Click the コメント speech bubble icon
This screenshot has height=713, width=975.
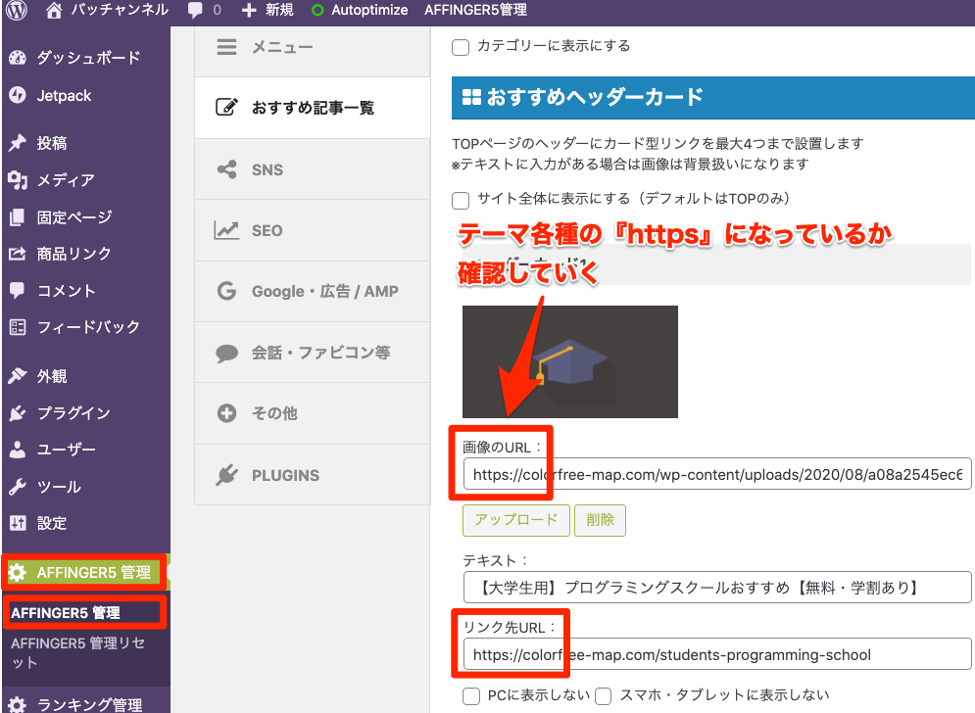18,290
